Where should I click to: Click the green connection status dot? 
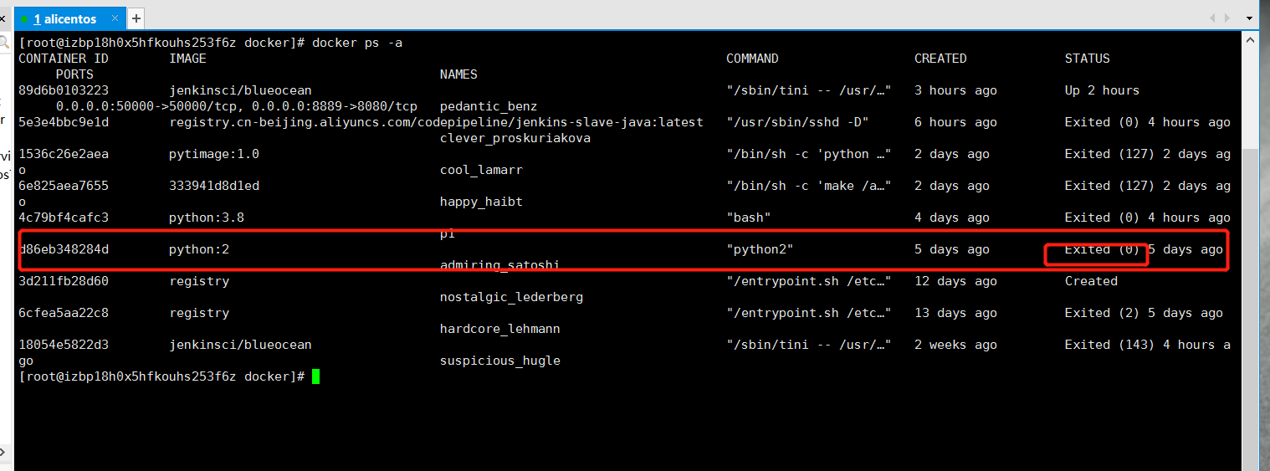tap(25, 18)
